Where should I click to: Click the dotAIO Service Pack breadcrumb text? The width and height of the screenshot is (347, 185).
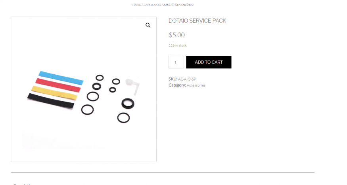(178, 5)
